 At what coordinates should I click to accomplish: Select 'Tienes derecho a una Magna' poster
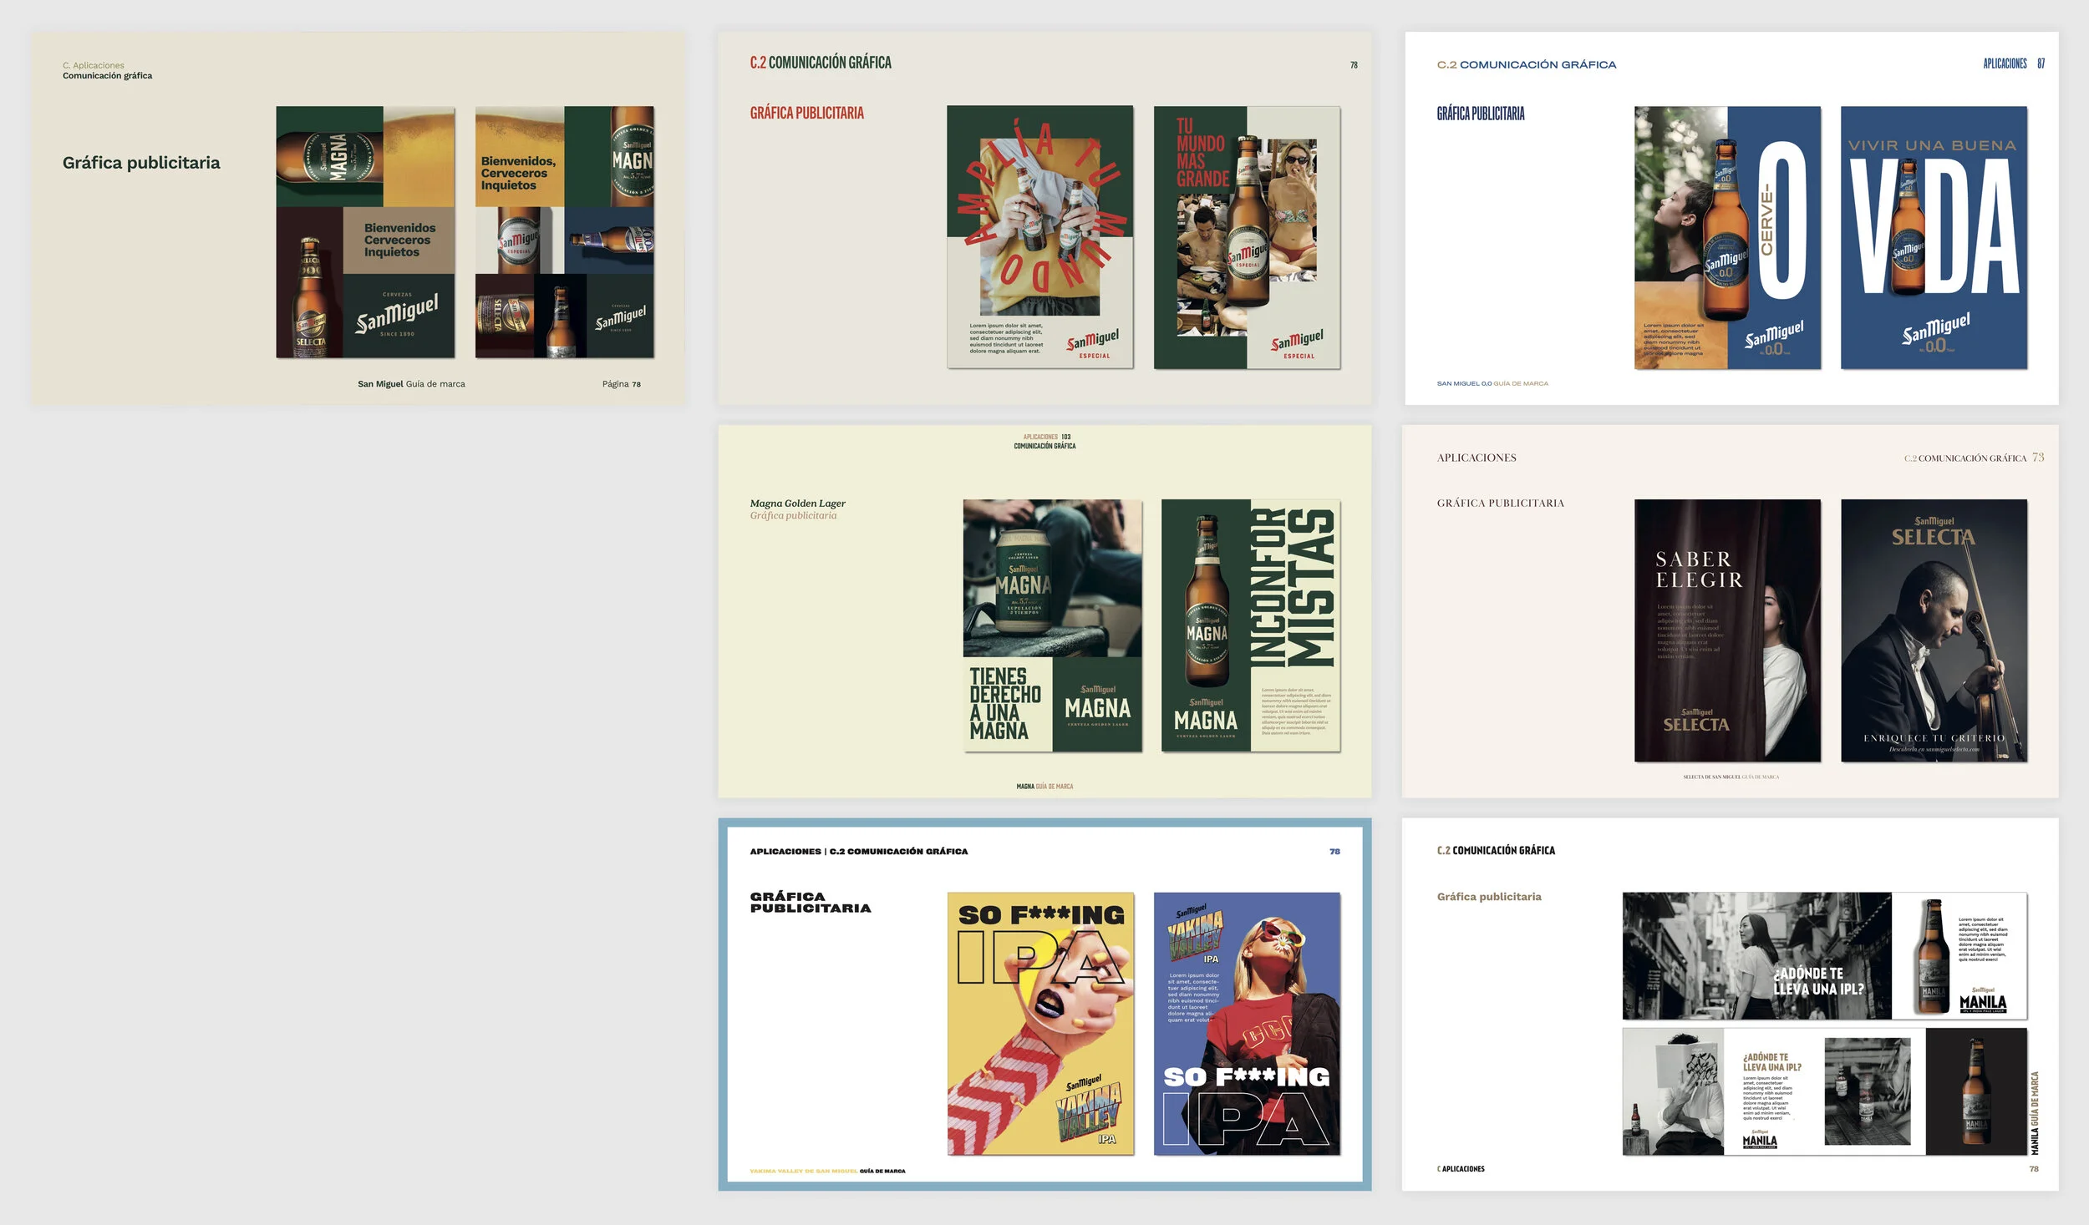(1052, 625)
